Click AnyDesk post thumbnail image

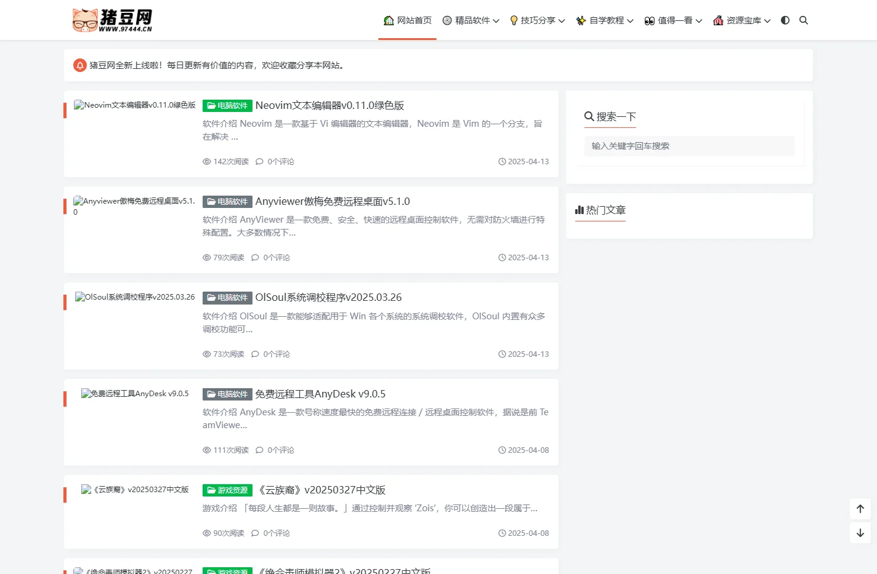pyautogui.click(x=134, y=394)
